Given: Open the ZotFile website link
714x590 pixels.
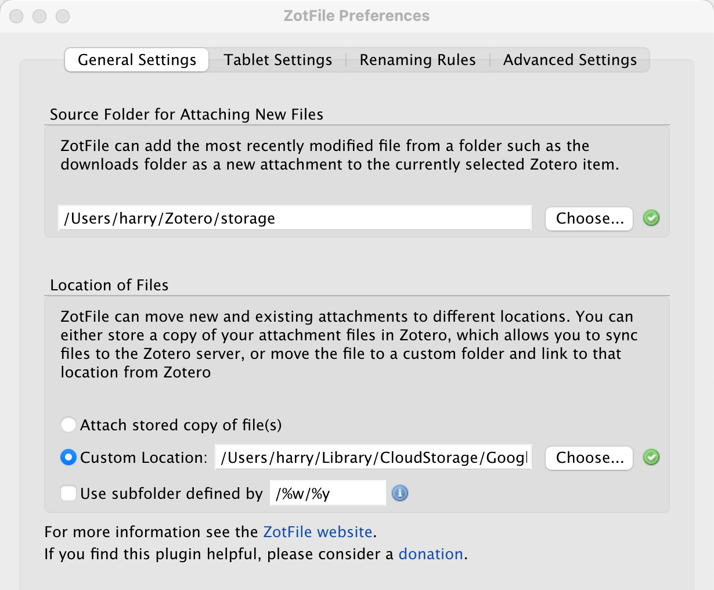Looking at the screenshot, I should 318,532.
